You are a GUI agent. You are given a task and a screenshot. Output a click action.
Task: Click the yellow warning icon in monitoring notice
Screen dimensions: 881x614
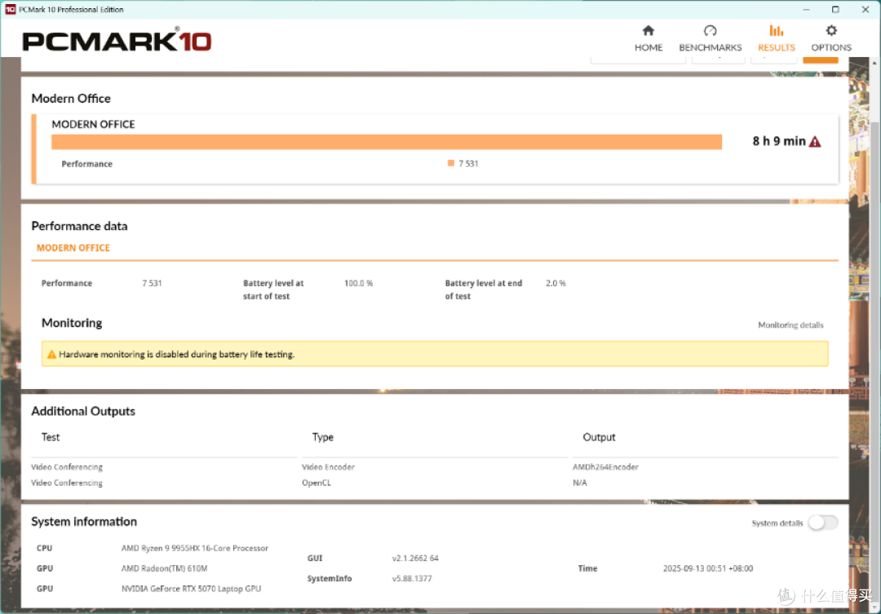(51, 355)
